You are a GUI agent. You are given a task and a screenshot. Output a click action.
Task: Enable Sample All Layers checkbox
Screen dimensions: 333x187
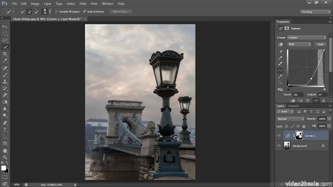pos(57,11)
